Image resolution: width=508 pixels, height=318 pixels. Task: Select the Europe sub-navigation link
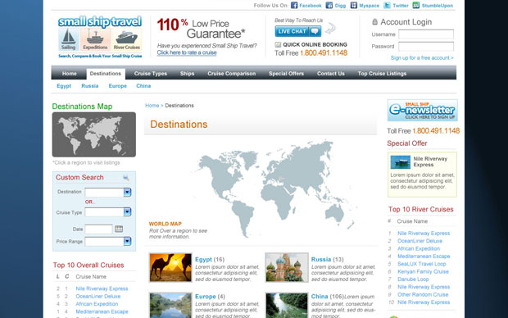click(118, 86)
